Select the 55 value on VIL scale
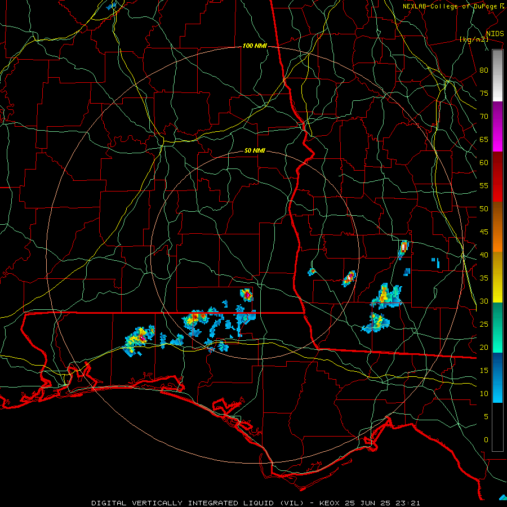Viewport: 507px width, 507px height. point(484,186)
